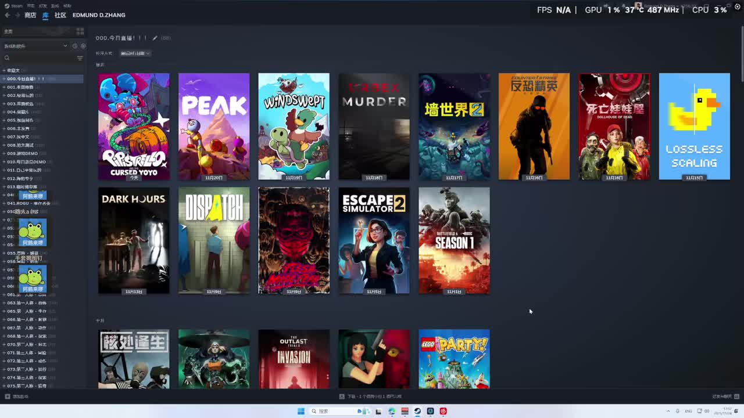Switch to the 库 library tab
Image resolution: width=744 pixels, height=418 pixels.
tap(45, 15)
